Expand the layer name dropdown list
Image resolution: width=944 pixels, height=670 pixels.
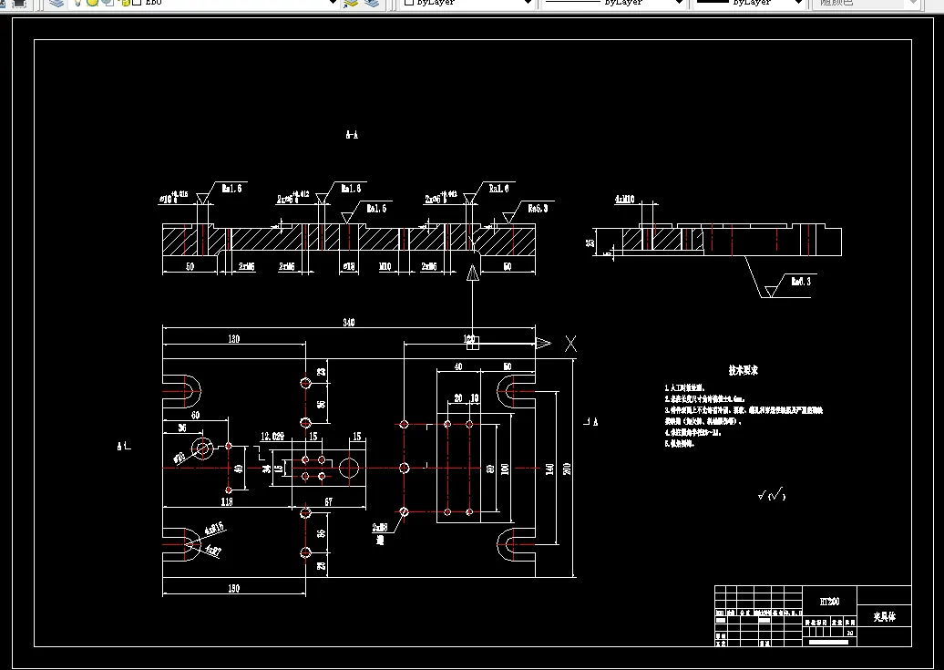tap(333, 3)
